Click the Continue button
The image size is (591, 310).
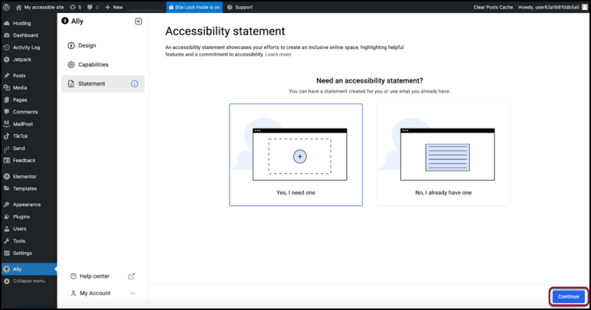click(568, 296)
